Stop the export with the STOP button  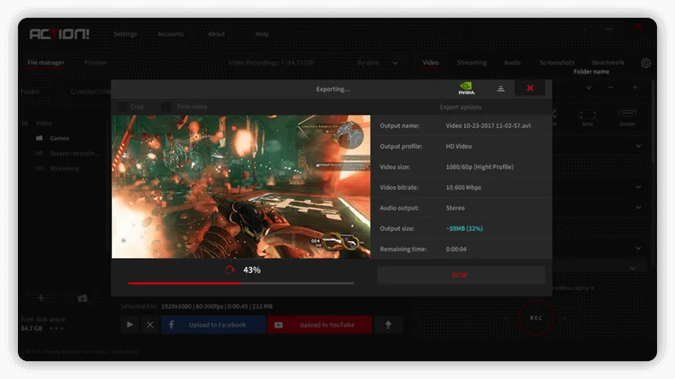coord(461,275)
